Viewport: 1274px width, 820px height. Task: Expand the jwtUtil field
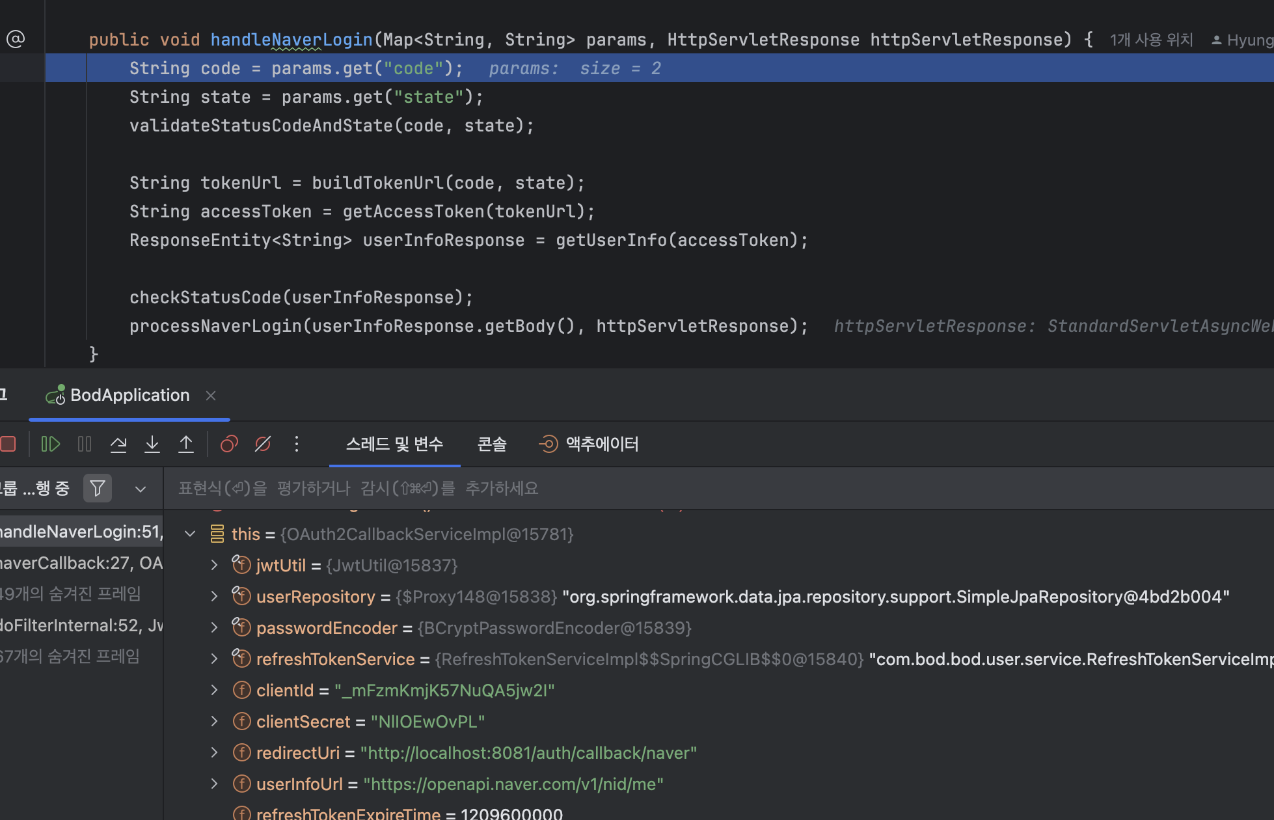(x=214, y=566)
